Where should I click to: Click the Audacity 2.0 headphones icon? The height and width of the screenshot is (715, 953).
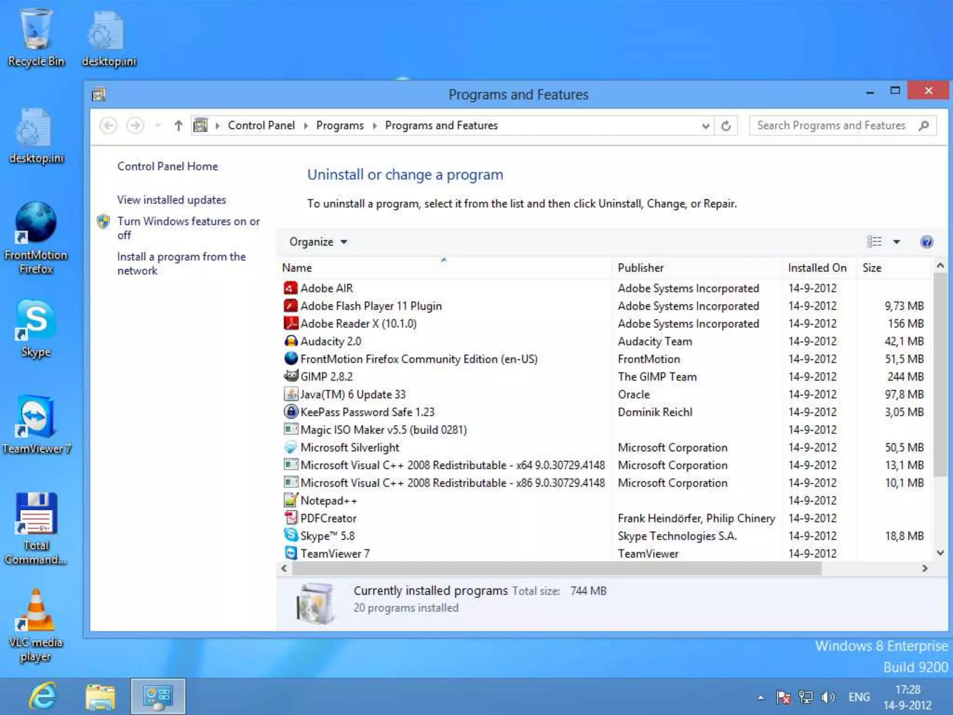point(290,341)
